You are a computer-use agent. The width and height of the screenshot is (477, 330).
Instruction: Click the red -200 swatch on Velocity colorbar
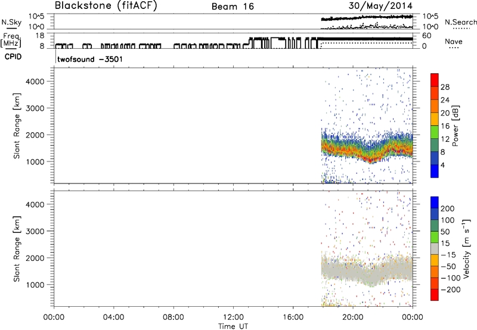pyautogui.click(x=435, y=295)
